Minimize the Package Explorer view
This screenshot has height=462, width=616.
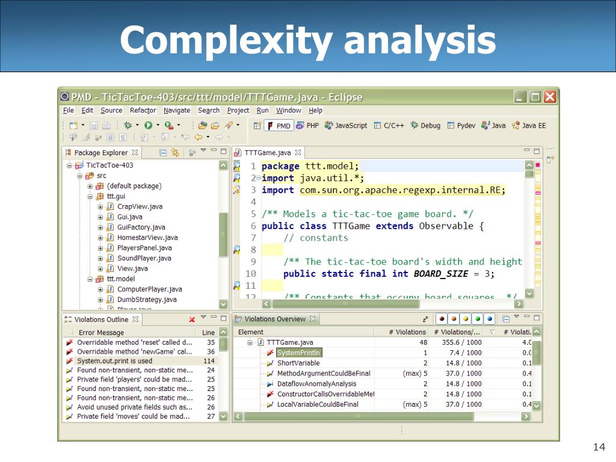(x=214, y=150)
